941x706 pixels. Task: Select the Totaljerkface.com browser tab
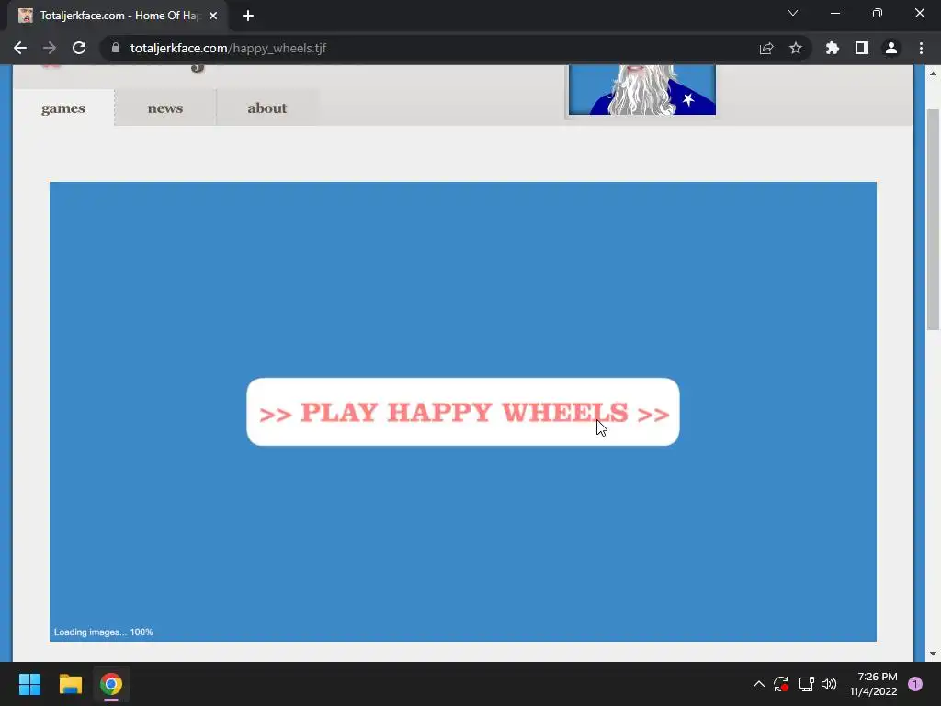tap(118, 16)
